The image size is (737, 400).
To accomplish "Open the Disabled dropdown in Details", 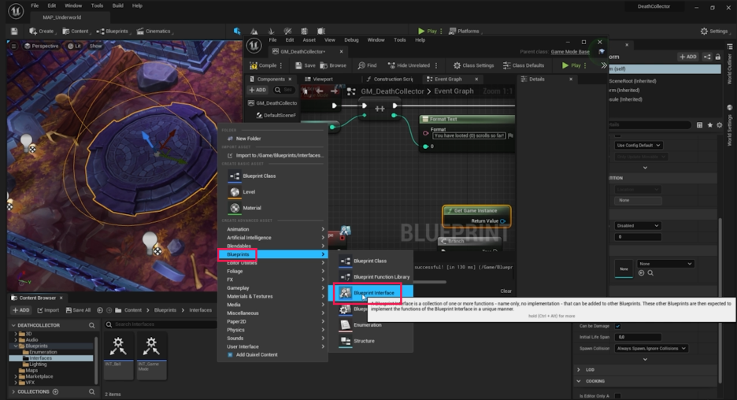I will click(638, 226).
